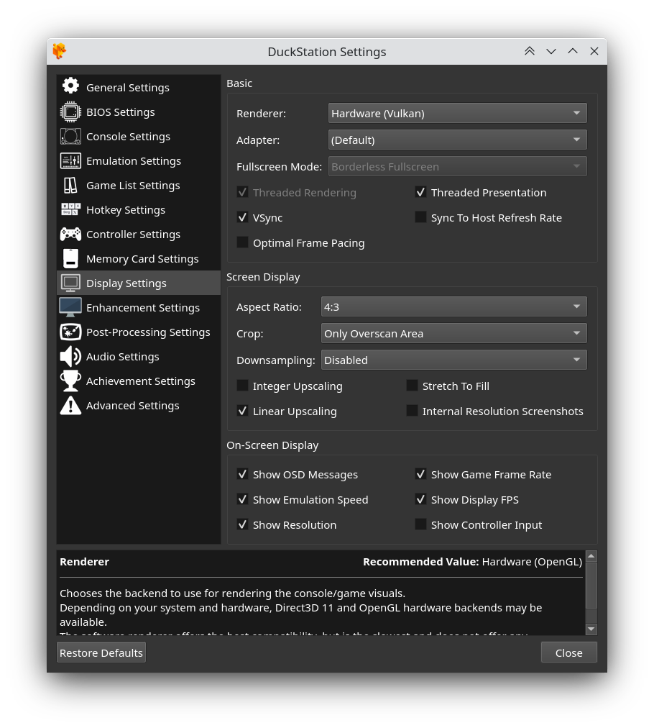
Task: Open Controller Settings via gamepad icon
Action: pos(70,234)
